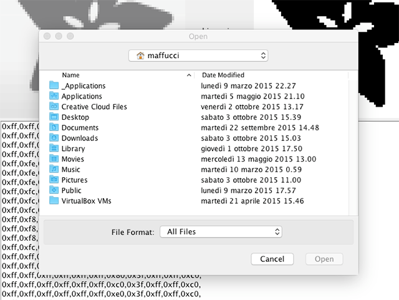This screenshot has height=300, width=399.
Task: Click the Library folder icon
Action: click(54, 148)
